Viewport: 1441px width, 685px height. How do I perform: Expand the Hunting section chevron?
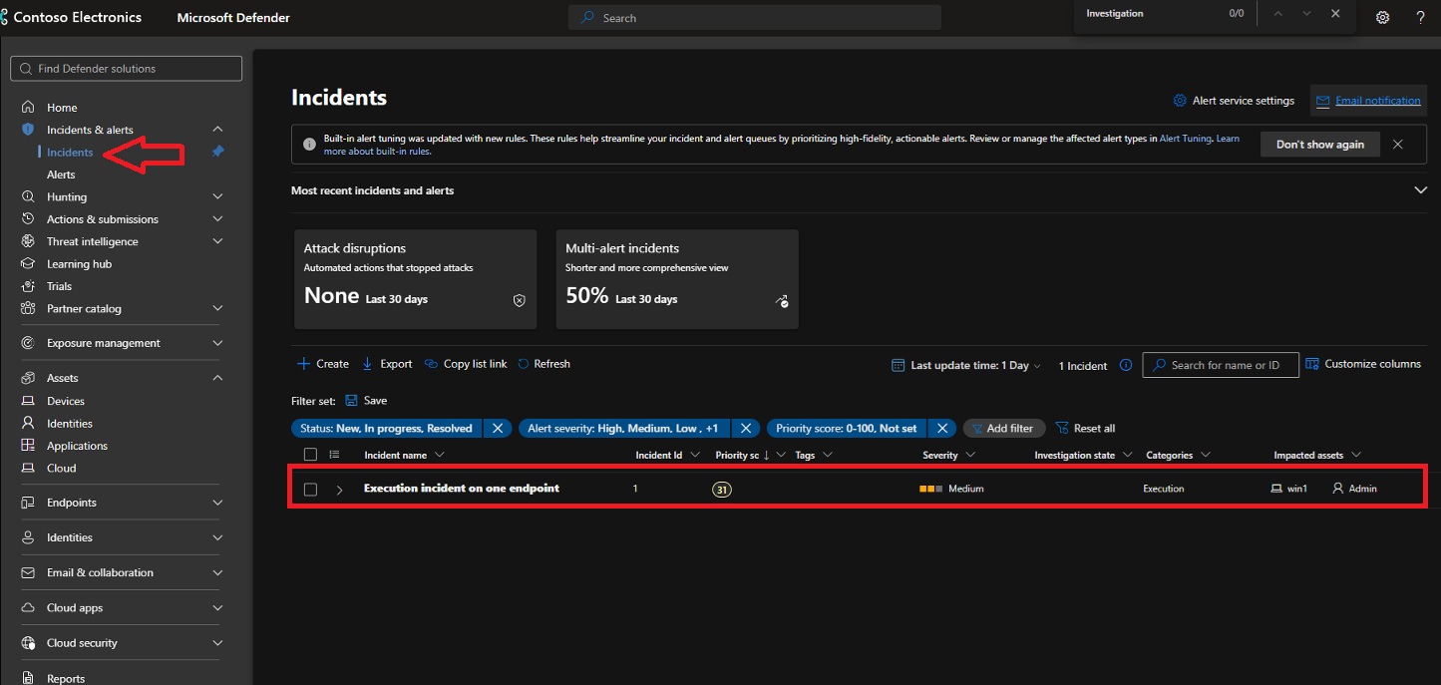point(218,196)
